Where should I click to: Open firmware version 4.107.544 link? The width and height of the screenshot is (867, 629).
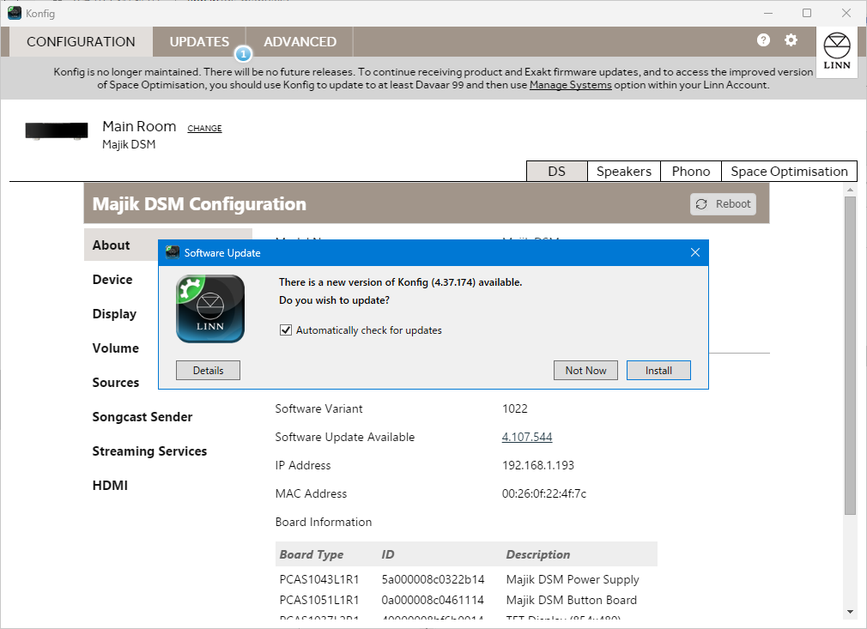527,437
